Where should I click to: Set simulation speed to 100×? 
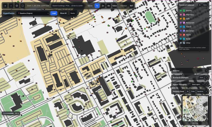click(x=114, y=6)
